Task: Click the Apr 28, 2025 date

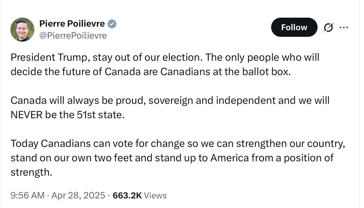Action: click(78, 195)
